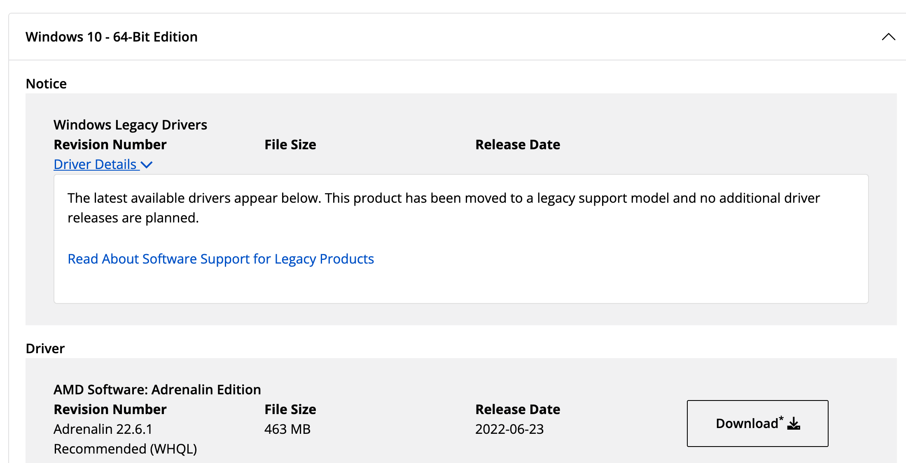Viewport: 906px width, 463px height.
Task: Select the Recommended (WHQL) label
Action: [x=126, y=449]
